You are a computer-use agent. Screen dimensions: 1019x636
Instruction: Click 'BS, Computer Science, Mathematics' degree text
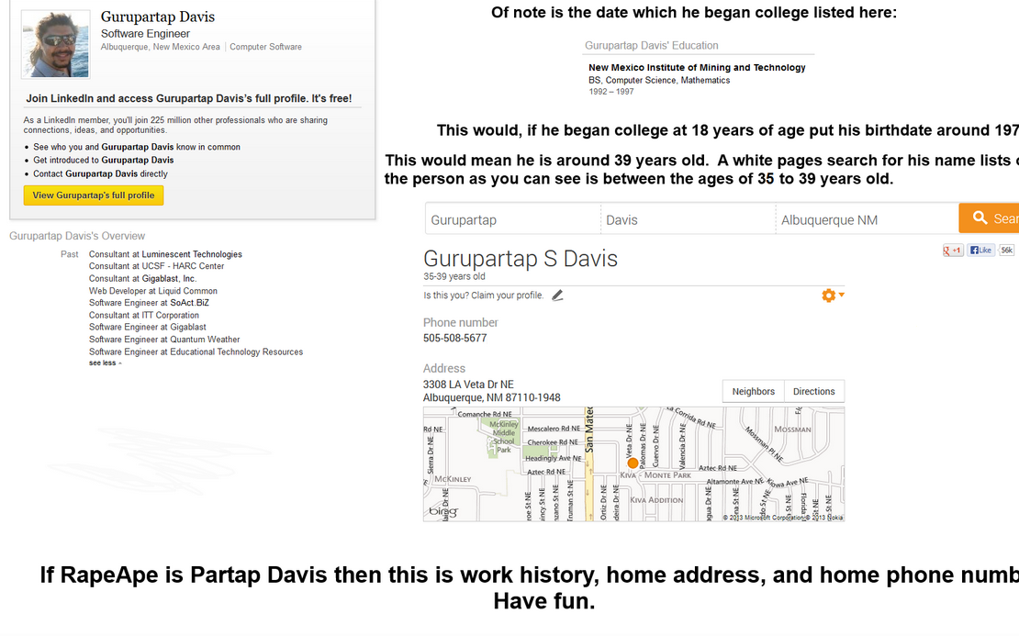[659, 81]
